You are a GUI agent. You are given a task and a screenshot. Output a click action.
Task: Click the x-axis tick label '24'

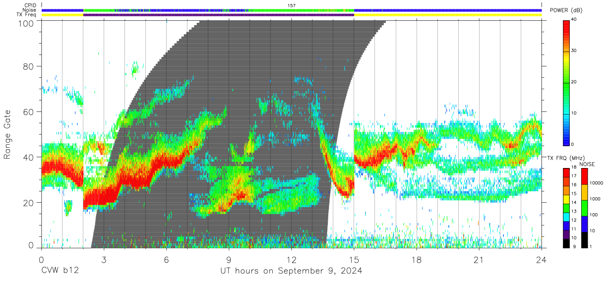pyautogui.click(x=541, y=259)
